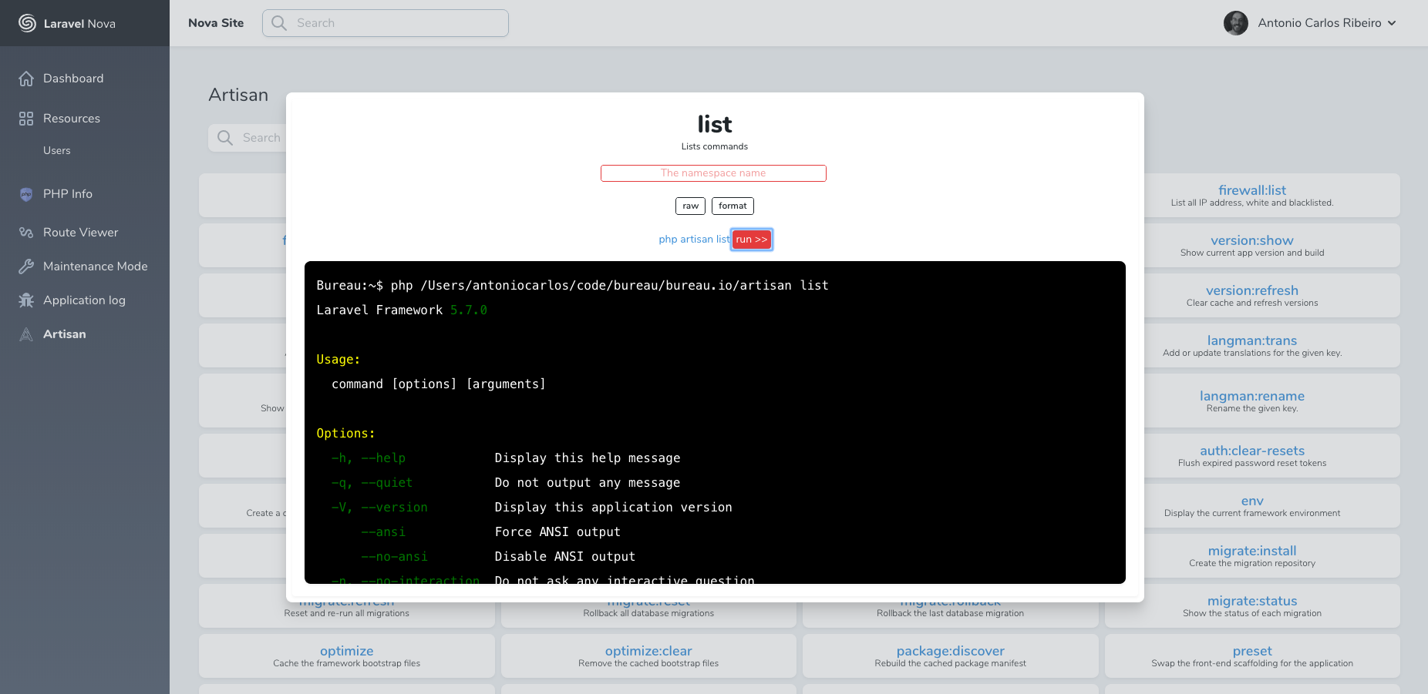
Task: Click the Route Viewer icon
Action: tap(26, 233)
